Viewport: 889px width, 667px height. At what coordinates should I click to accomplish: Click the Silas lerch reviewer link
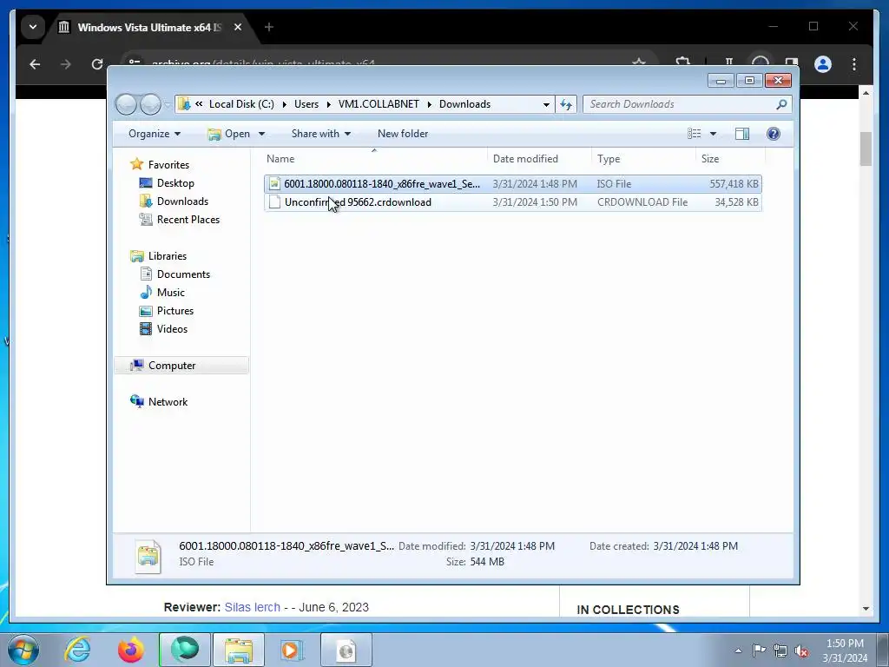pos(253,607)
